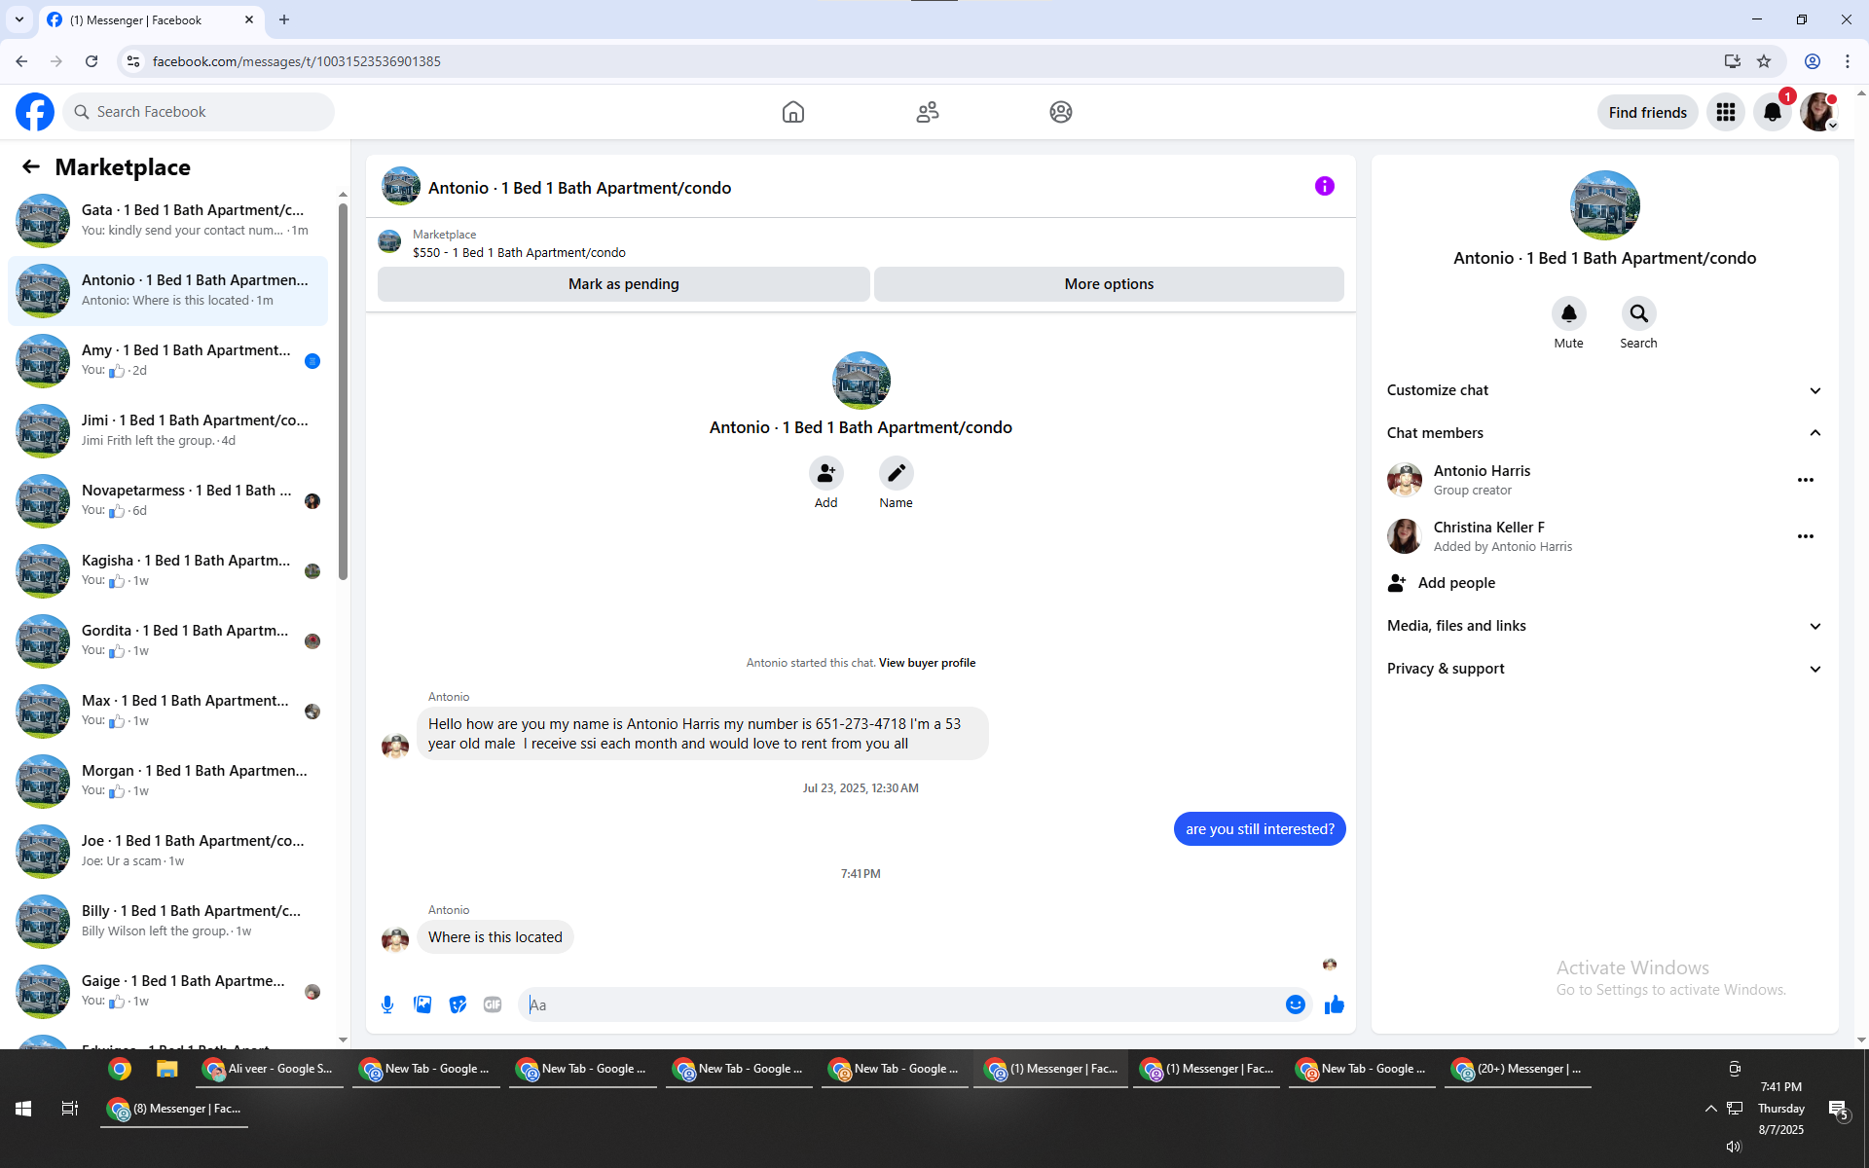1869x1168 pixels.
Task: Attach a photo or file
Action: (x=422, y=1004)
